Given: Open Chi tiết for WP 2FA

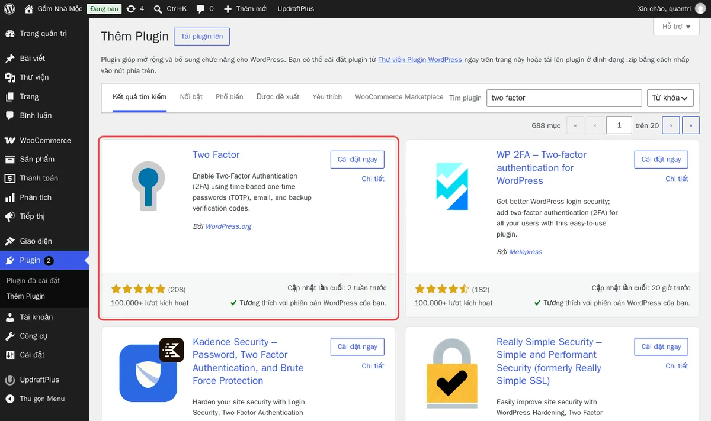Looking at the screenshot, I should [x=677, y=179].
